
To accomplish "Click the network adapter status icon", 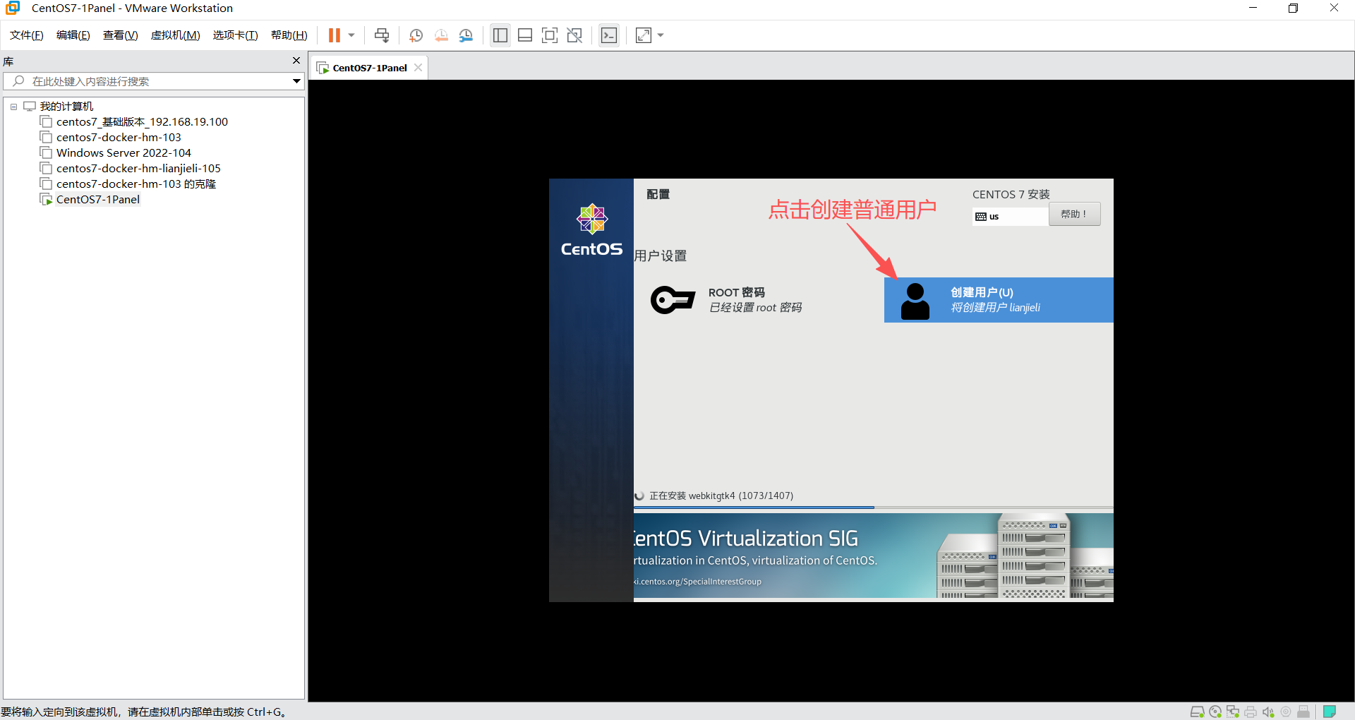I will pyautogui.click(x=1233, y=712).
